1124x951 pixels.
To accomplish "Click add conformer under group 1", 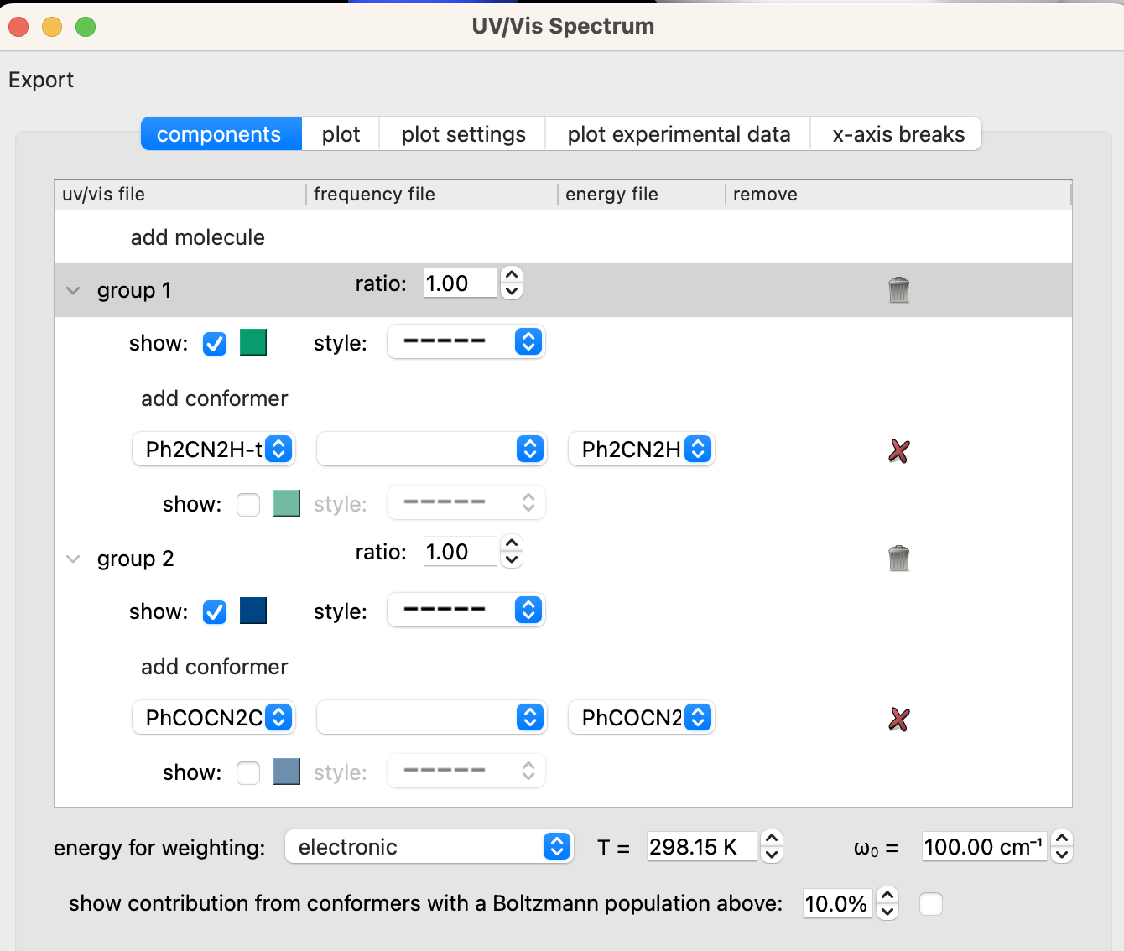I will pyautogui.click(x=215, y=398).
